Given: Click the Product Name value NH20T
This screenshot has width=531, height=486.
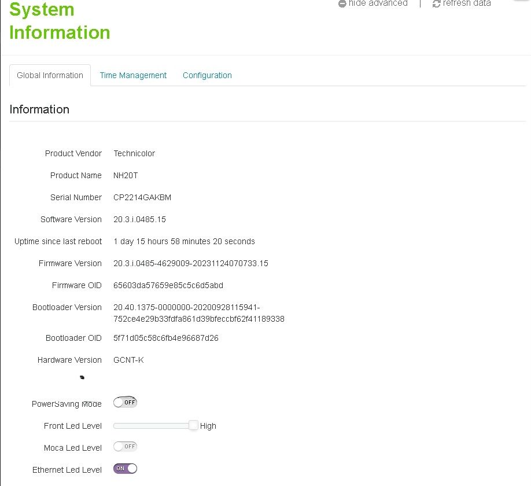Looking at the screenshot, I should tap(126, 175).
